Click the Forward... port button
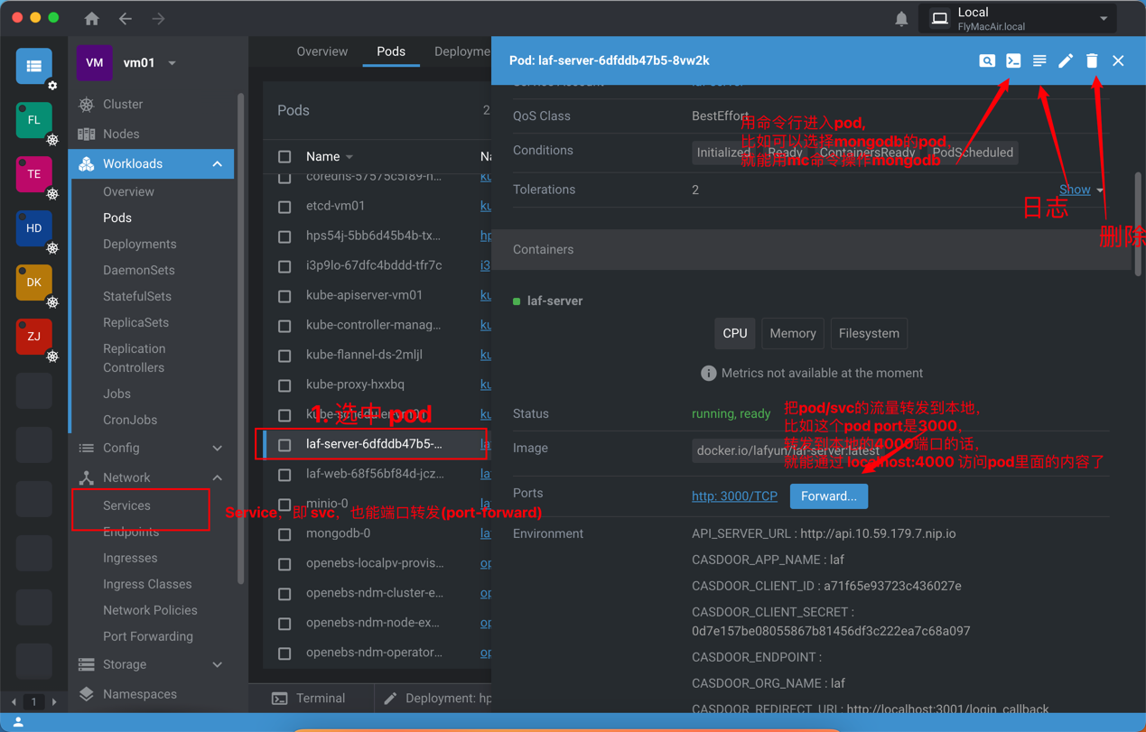 [828, 496]
